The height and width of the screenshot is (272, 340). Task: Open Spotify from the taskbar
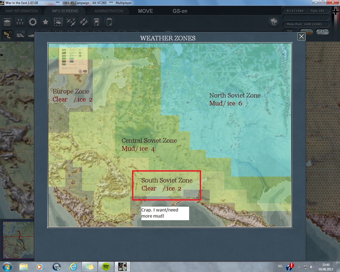pos(106,267)
